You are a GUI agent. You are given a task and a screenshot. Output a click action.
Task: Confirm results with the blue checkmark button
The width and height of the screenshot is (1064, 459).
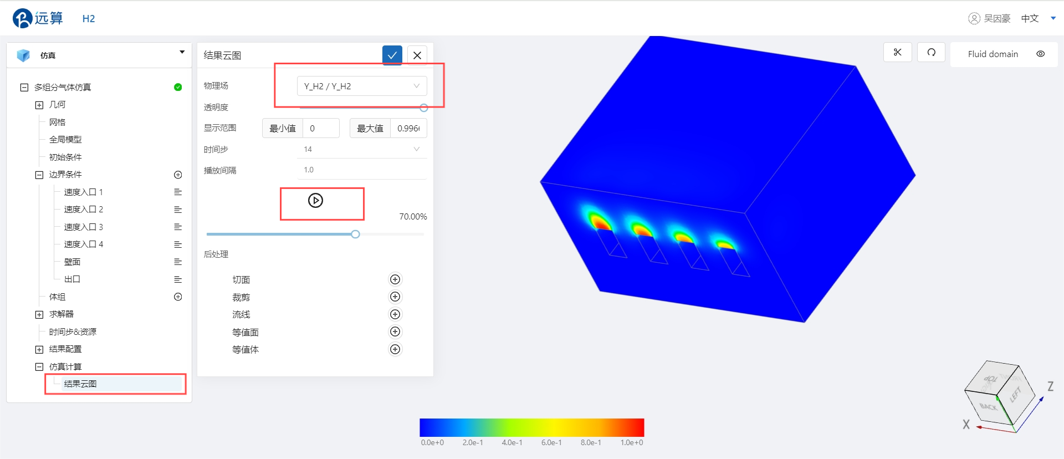pos(392,55)
